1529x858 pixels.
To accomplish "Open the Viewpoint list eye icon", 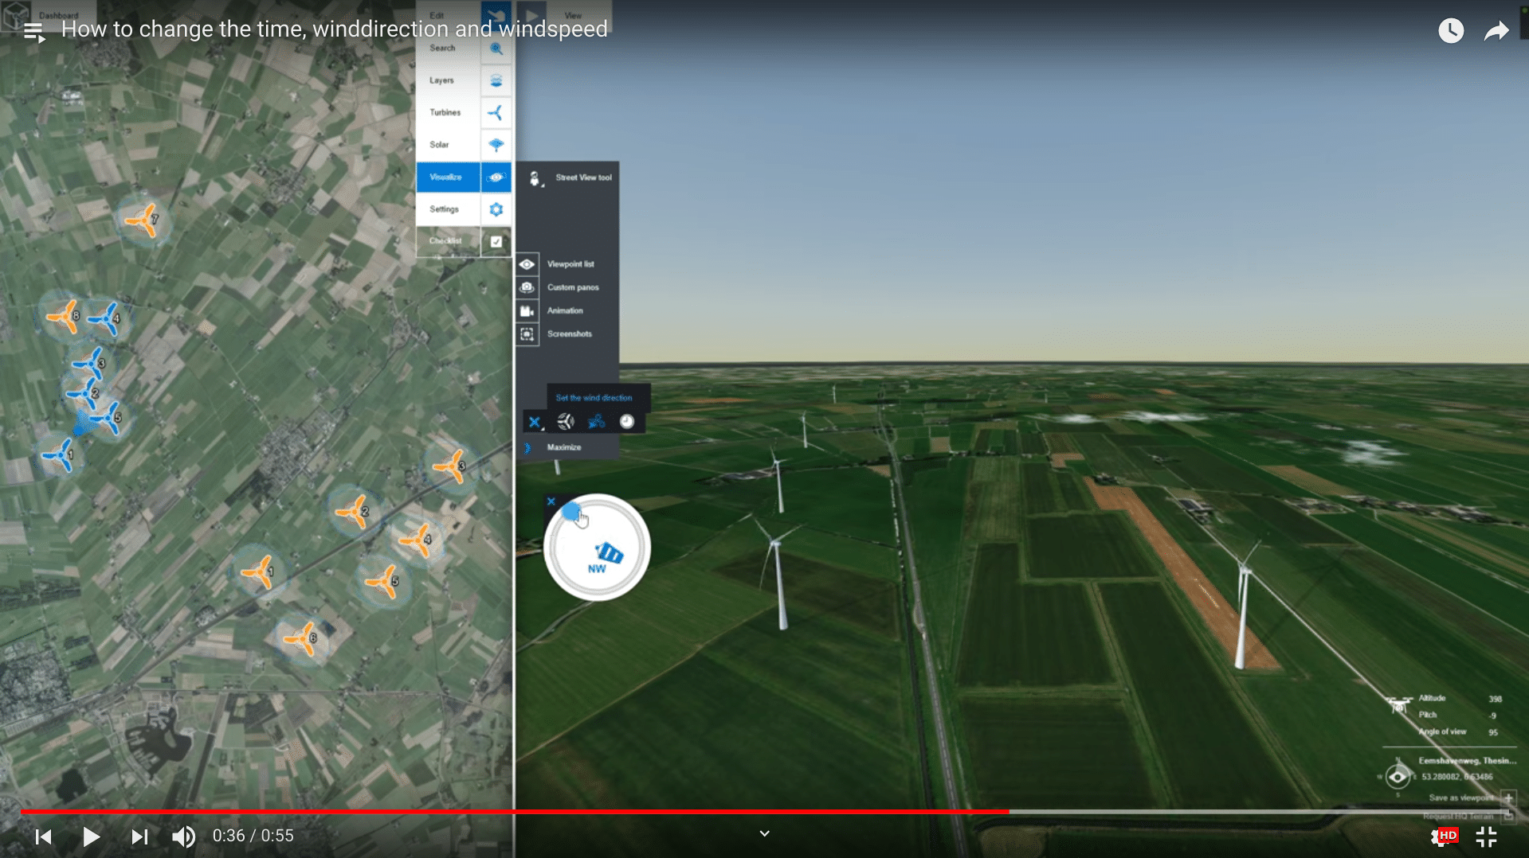I will click(527, 264).
